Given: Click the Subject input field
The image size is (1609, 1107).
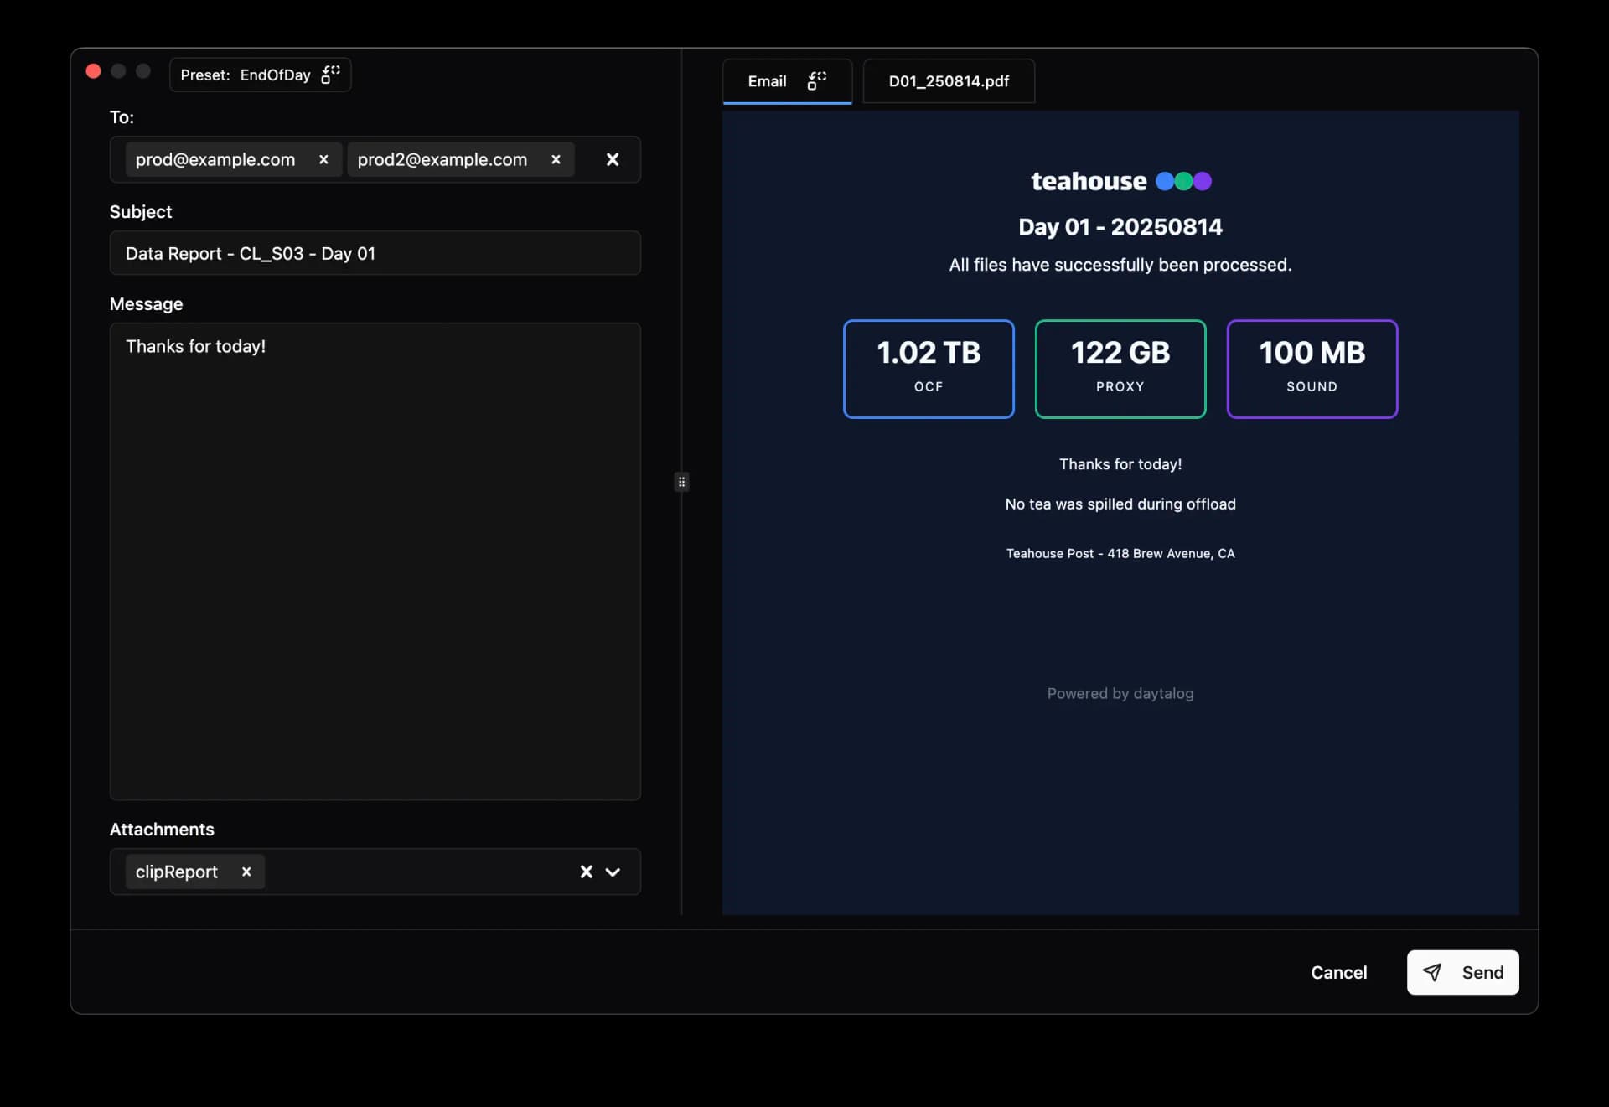Looking at the screenshot, I should [x=375, y=253].
